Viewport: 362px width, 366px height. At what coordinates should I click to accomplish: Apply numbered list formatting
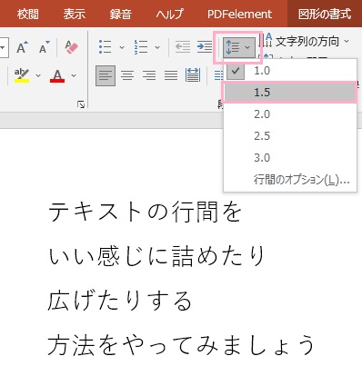click(x=140, y=47)
